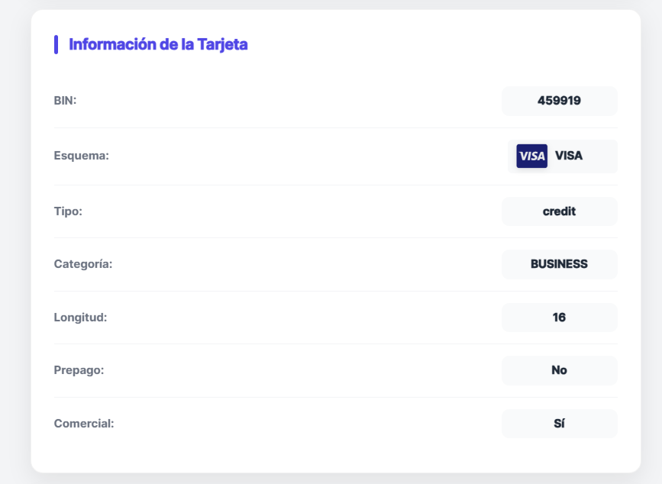Click the Información de la Tarjeta heading
This screenshot has width=662, height=484.
point(158,44)
